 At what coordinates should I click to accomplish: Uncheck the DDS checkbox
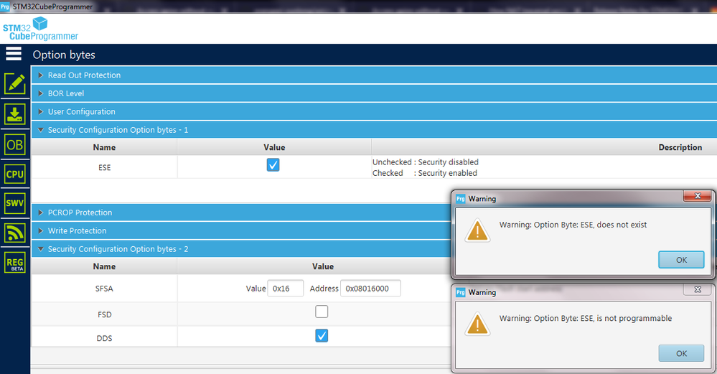[322, 335]
